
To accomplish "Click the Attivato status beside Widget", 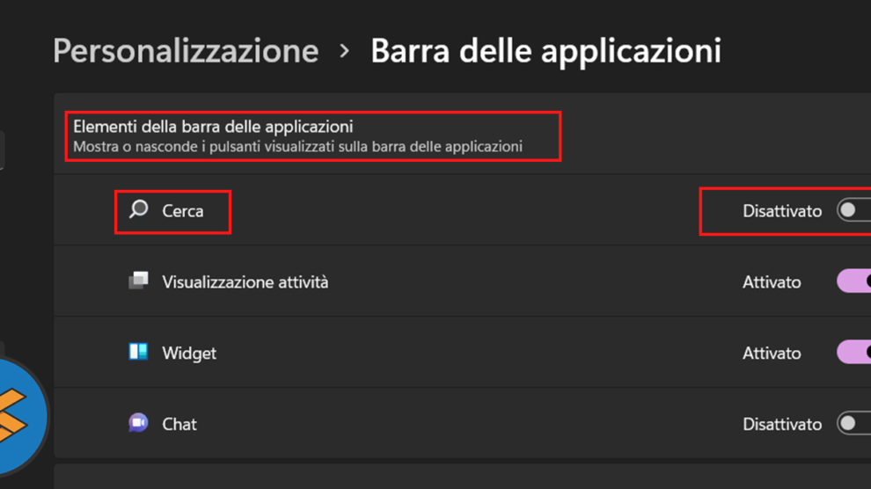I will (772, 353).
